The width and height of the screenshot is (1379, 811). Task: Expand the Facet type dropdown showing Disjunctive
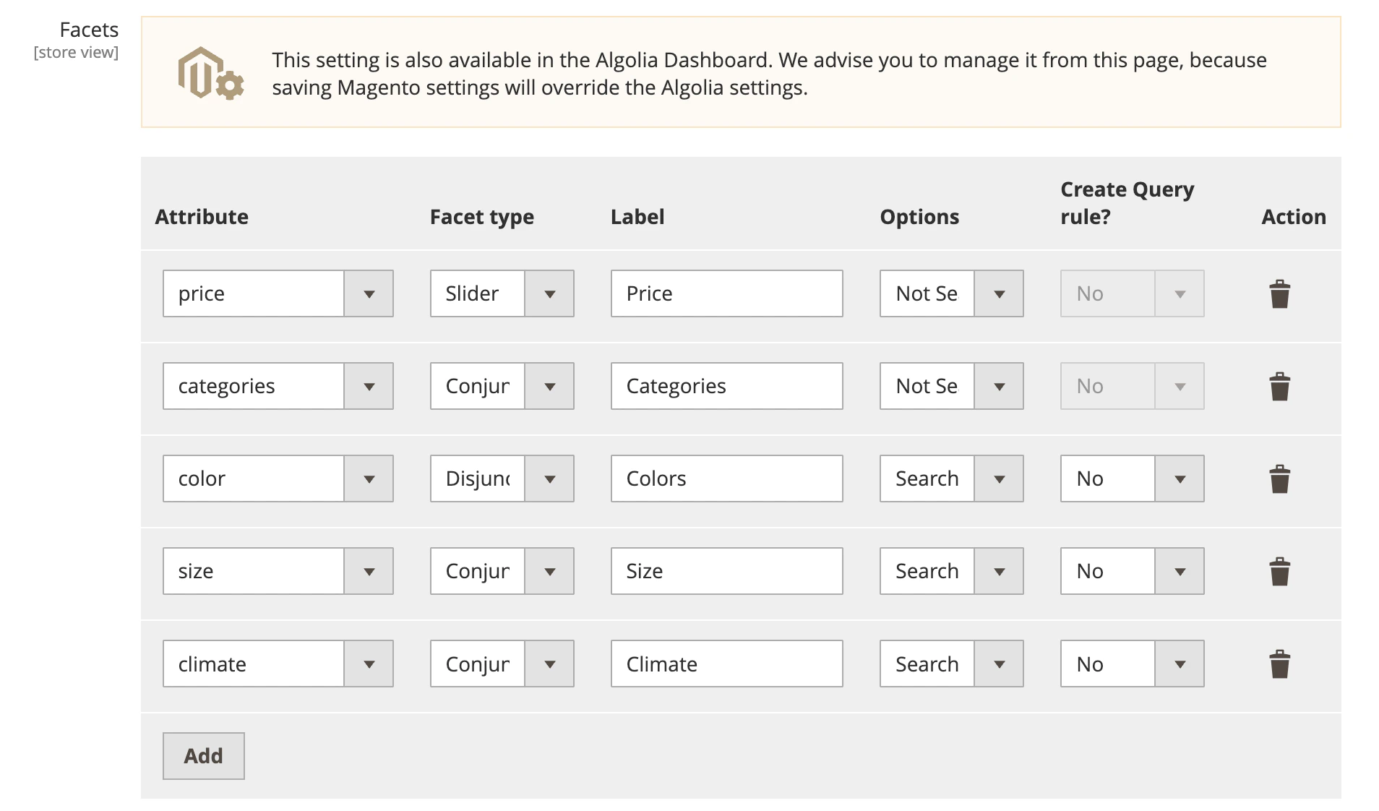(551, 478)
